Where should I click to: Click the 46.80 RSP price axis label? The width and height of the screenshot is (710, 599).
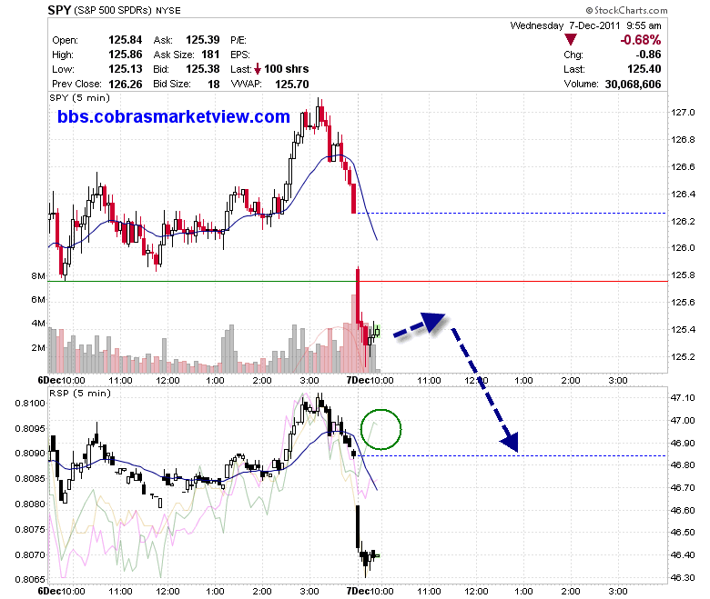(x=683, y=465)
